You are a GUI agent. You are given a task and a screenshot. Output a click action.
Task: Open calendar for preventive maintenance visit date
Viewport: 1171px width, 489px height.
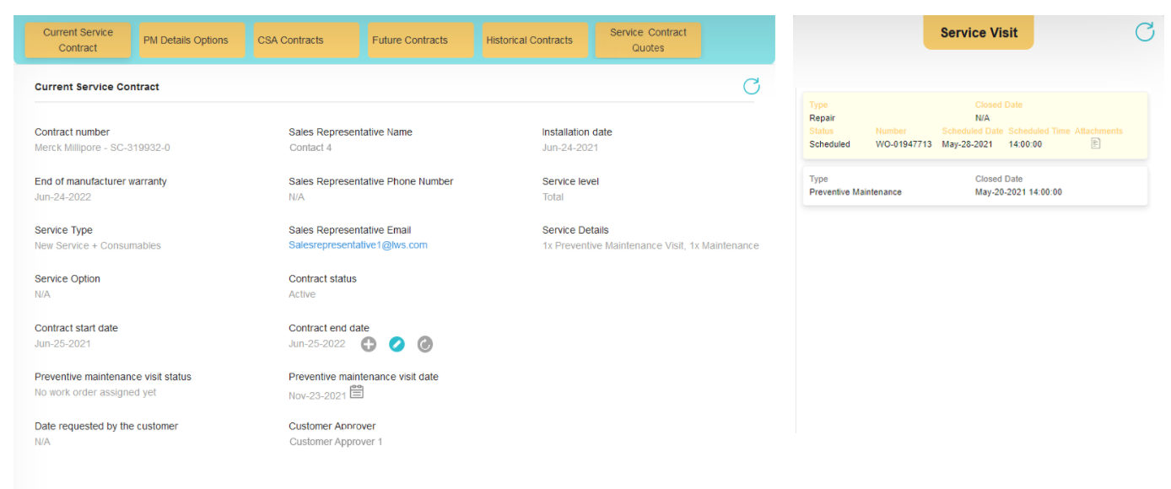[x=357, y=392]
